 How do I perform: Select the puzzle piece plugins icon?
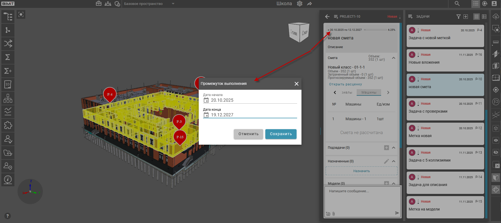tap(8, 125)
